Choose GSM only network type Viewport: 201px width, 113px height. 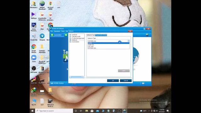109,45
